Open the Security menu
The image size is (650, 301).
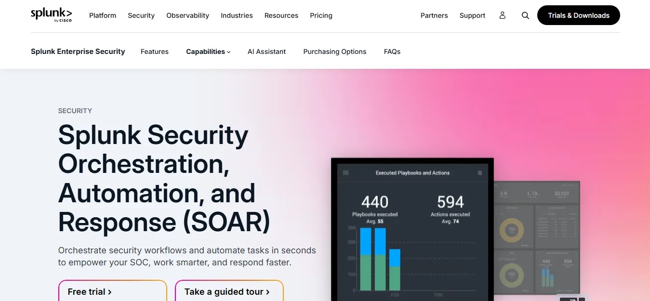[x=141, y=15]
